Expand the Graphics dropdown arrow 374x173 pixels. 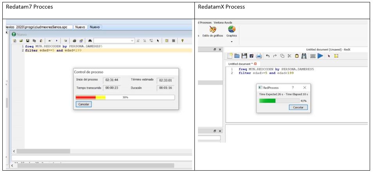coord(232,41)
